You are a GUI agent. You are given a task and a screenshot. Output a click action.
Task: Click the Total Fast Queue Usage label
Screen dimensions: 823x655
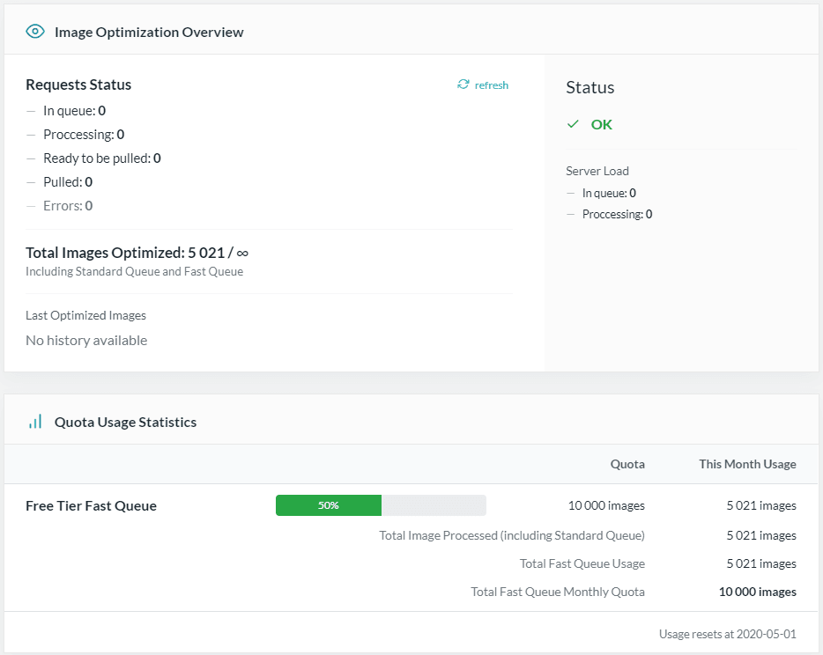click(x=582, y=563)
